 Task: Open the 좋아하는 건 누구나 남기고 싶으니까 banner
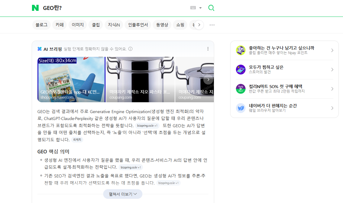pos(284,50)
